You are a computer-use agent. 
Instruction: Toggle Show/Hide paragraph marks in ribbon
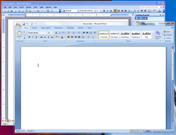point(95,33)
